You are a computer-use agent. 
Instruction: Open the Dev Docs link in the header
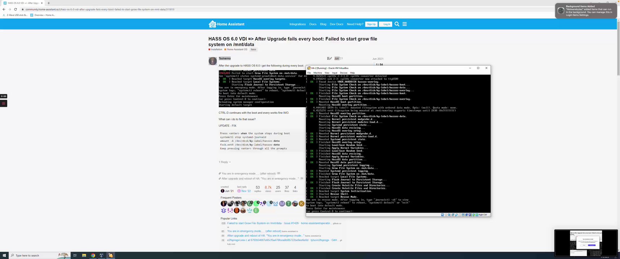(336, 24)
